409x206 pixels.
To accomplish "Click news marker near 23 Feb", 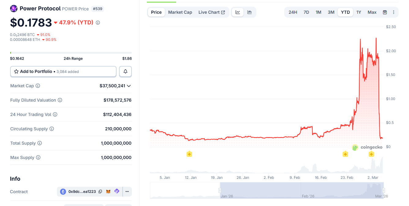I will 345,154.
